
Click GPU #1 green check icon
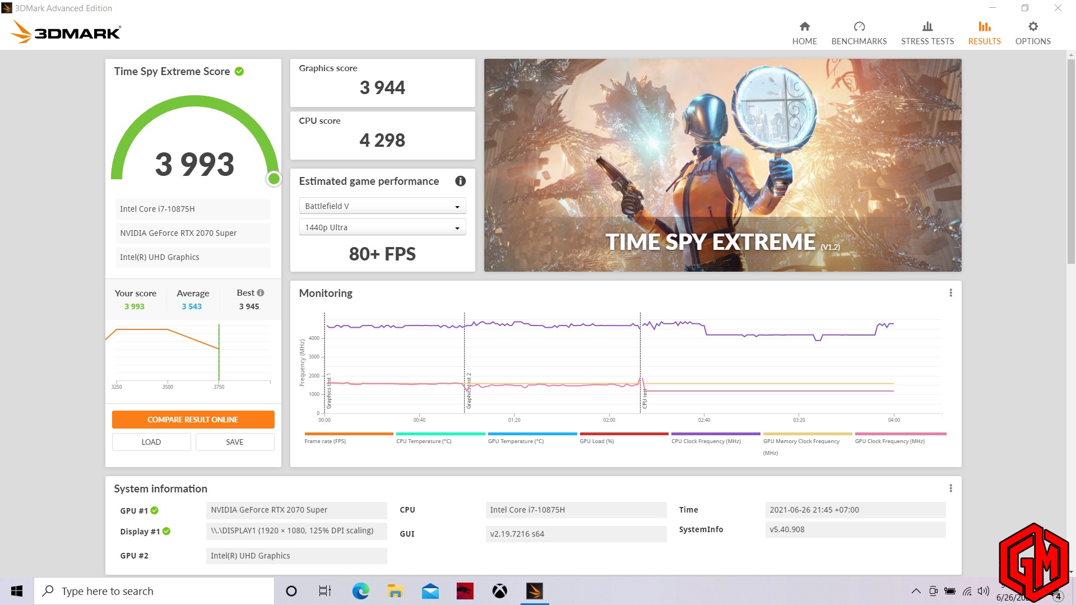155,510
